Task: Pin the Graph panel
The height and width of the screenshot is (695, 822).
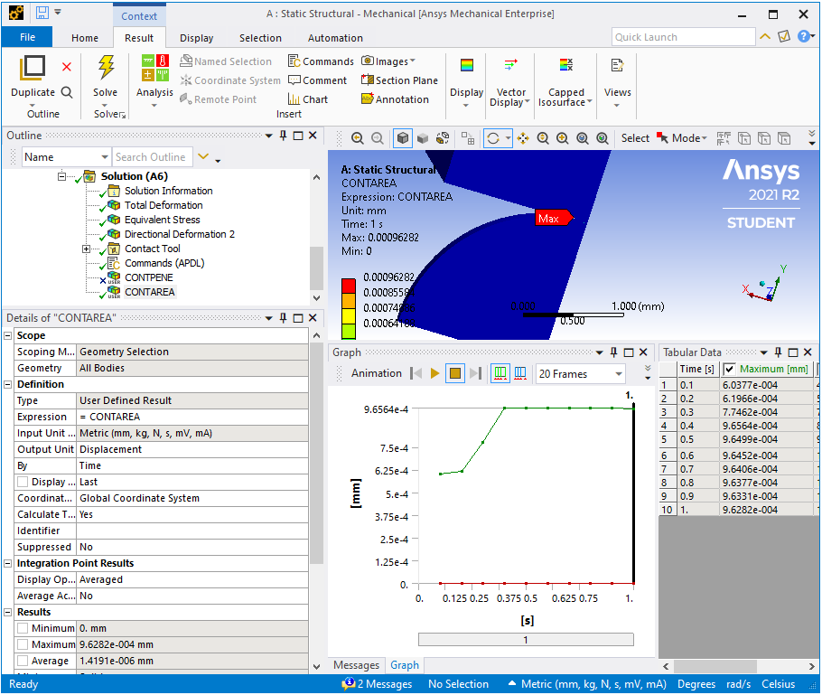Action: pyautogui.click(x=614, y=352)
